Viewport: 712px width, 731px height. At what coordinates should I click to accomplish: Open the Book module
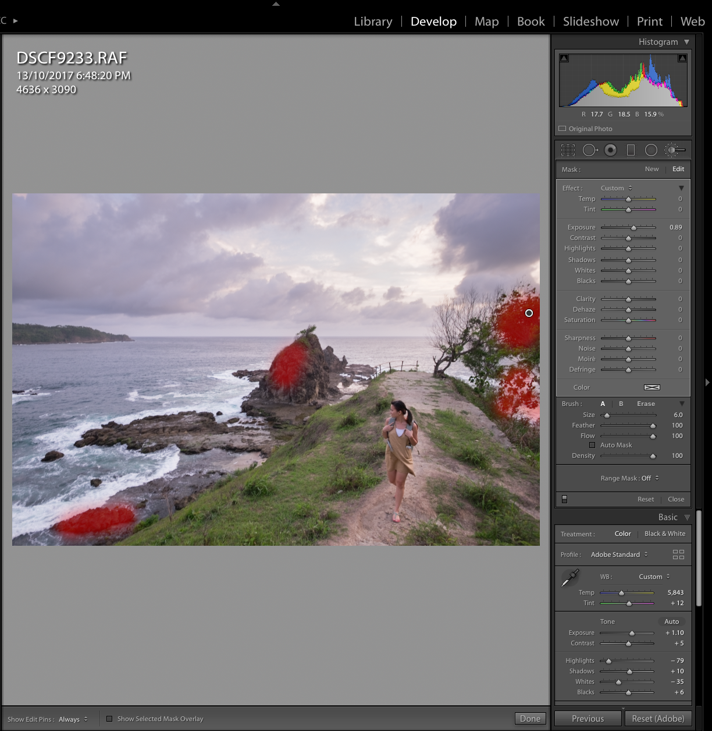tap(531, 22)
